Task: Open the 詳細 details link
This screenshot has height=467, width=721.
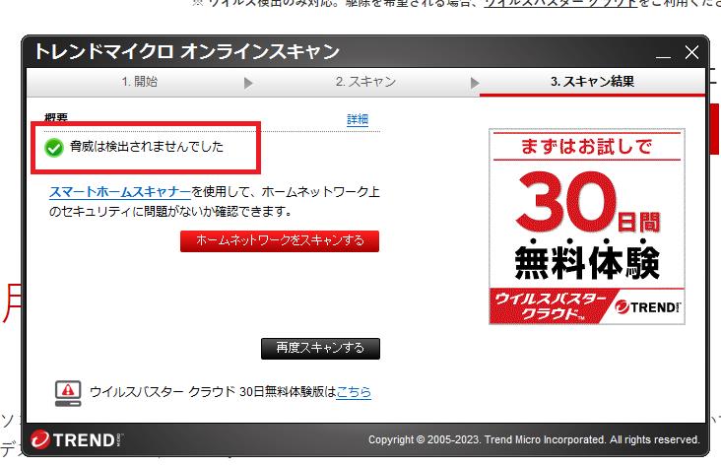Action: click(358, 119)
